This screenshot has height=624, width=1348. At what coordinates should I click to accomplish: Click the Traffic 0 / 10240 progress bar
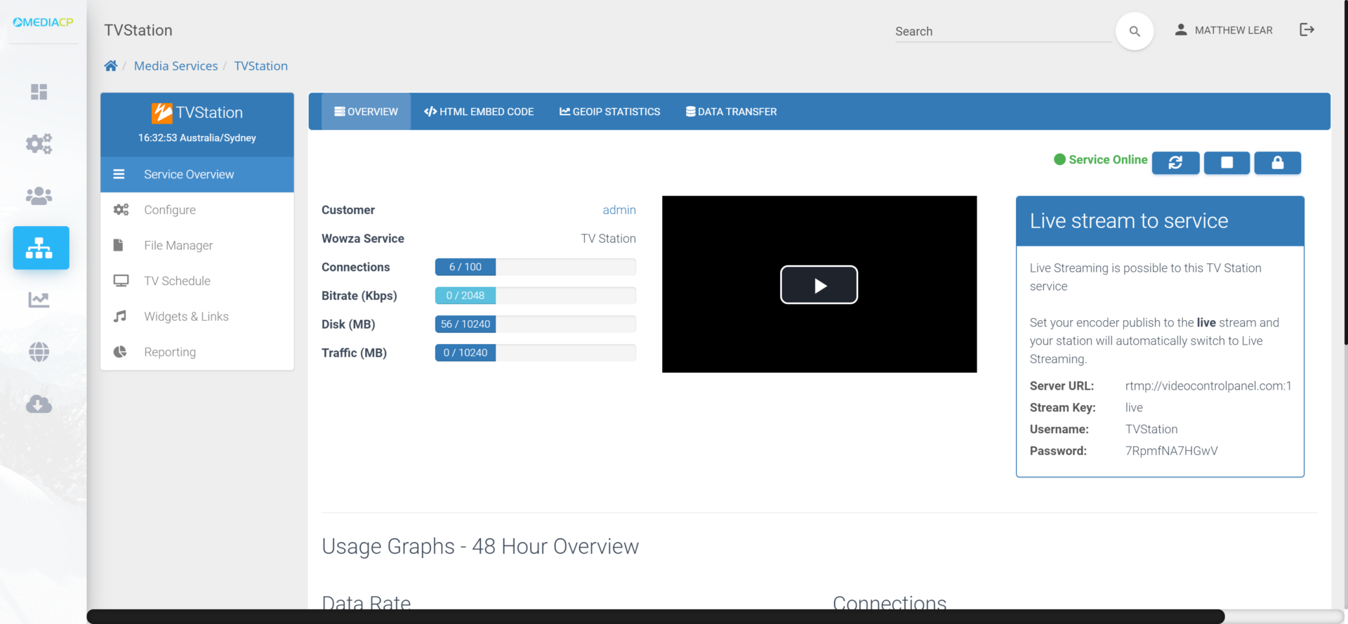click(x=536, y=352)
